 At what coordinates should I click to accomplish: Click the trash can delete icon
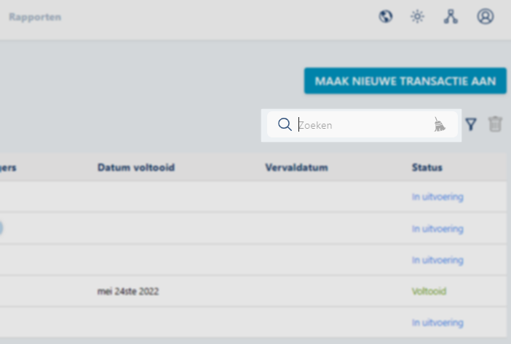coord(495,124)
